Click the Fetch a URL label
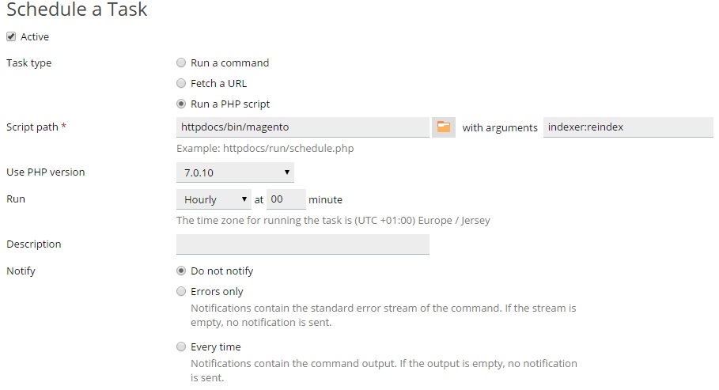The height and width of the screenshot is (390, 719). click(x=218, y=83)
